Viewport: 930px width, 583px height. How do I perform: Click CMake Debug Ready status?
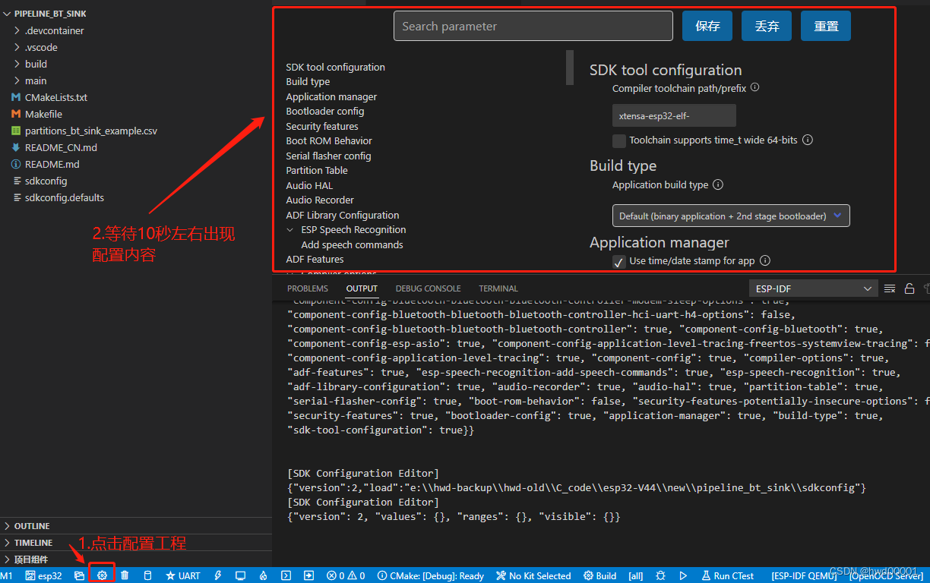[431, 575]
